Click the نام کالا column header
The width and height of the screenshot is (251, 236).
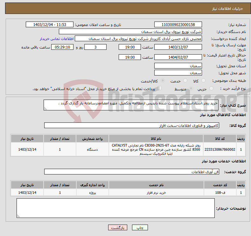click(156, 139)
